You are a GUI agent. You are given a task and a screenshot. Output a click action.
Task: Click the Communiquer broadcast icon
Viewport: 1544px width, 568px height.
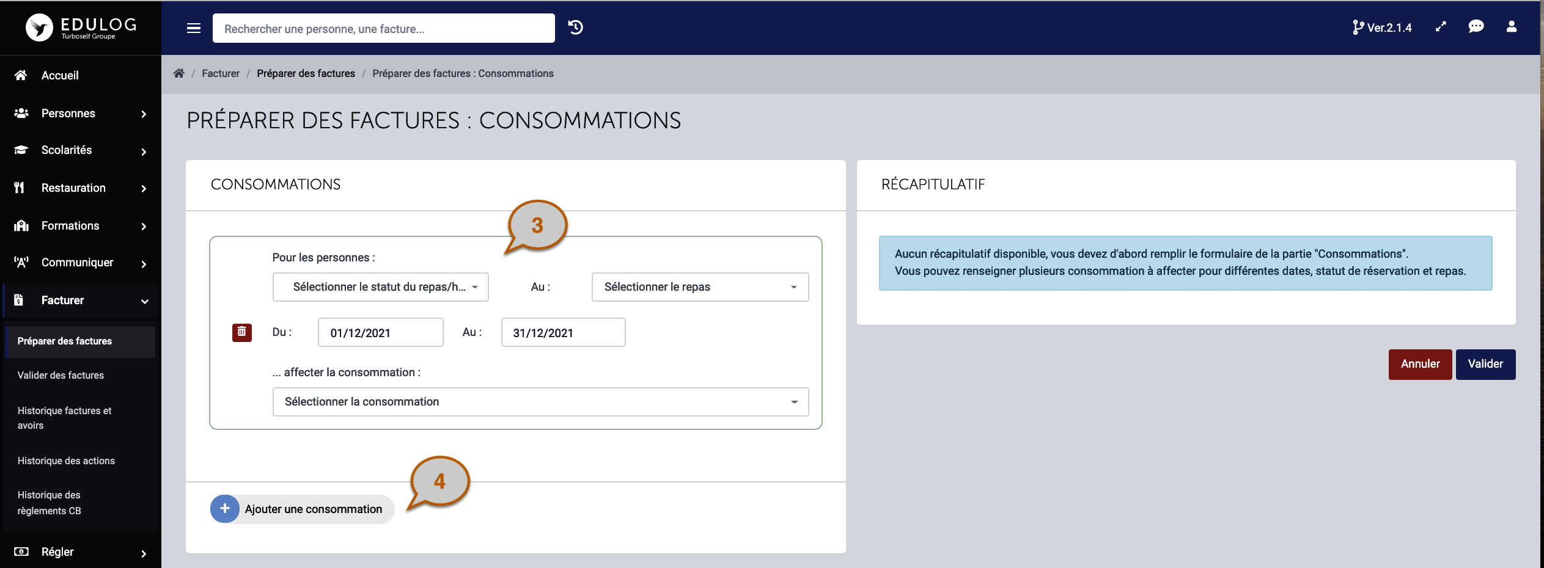pos(21,262)
